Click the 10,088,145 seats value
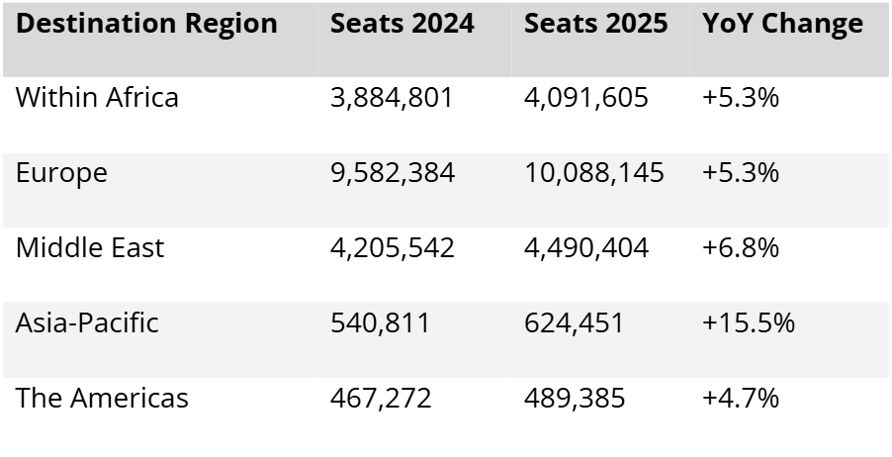 pos(593,173)
